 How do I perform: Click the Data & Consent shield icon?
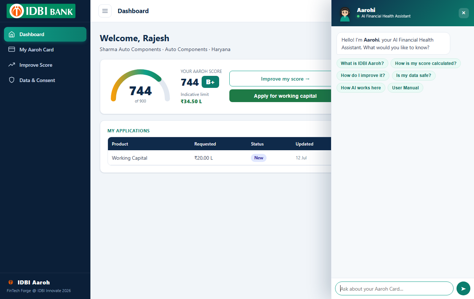12,80
